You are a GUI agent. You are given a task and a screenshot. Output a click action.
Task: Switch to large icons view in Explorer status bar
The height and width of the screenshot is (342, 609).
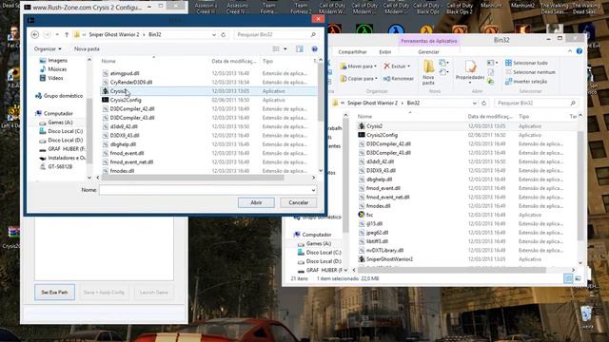click(578, 278)
